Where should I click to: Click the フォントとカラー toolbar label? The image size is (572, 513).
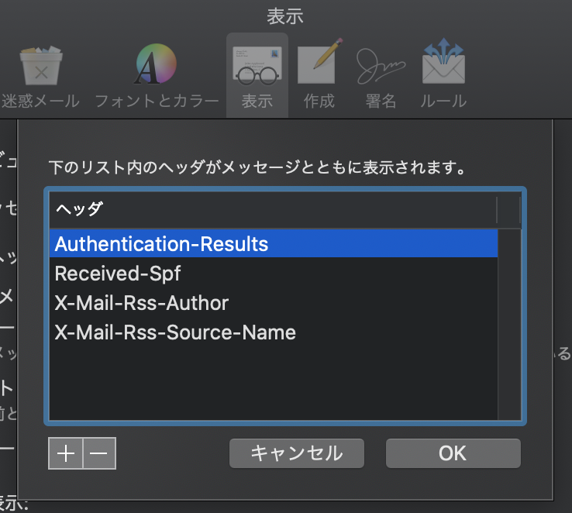157,101
